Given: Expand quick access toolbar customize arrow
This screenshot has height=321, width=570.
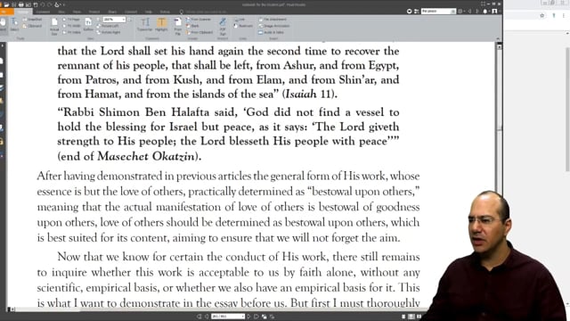Looking at the screenshot, I should (64, 4).
